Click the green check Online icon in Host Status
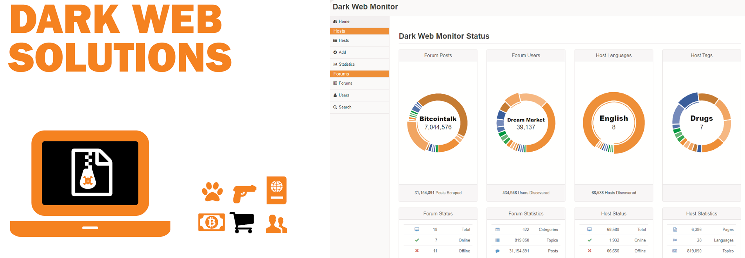The height and width of the screenshot is (258, 745). point(589,240)
